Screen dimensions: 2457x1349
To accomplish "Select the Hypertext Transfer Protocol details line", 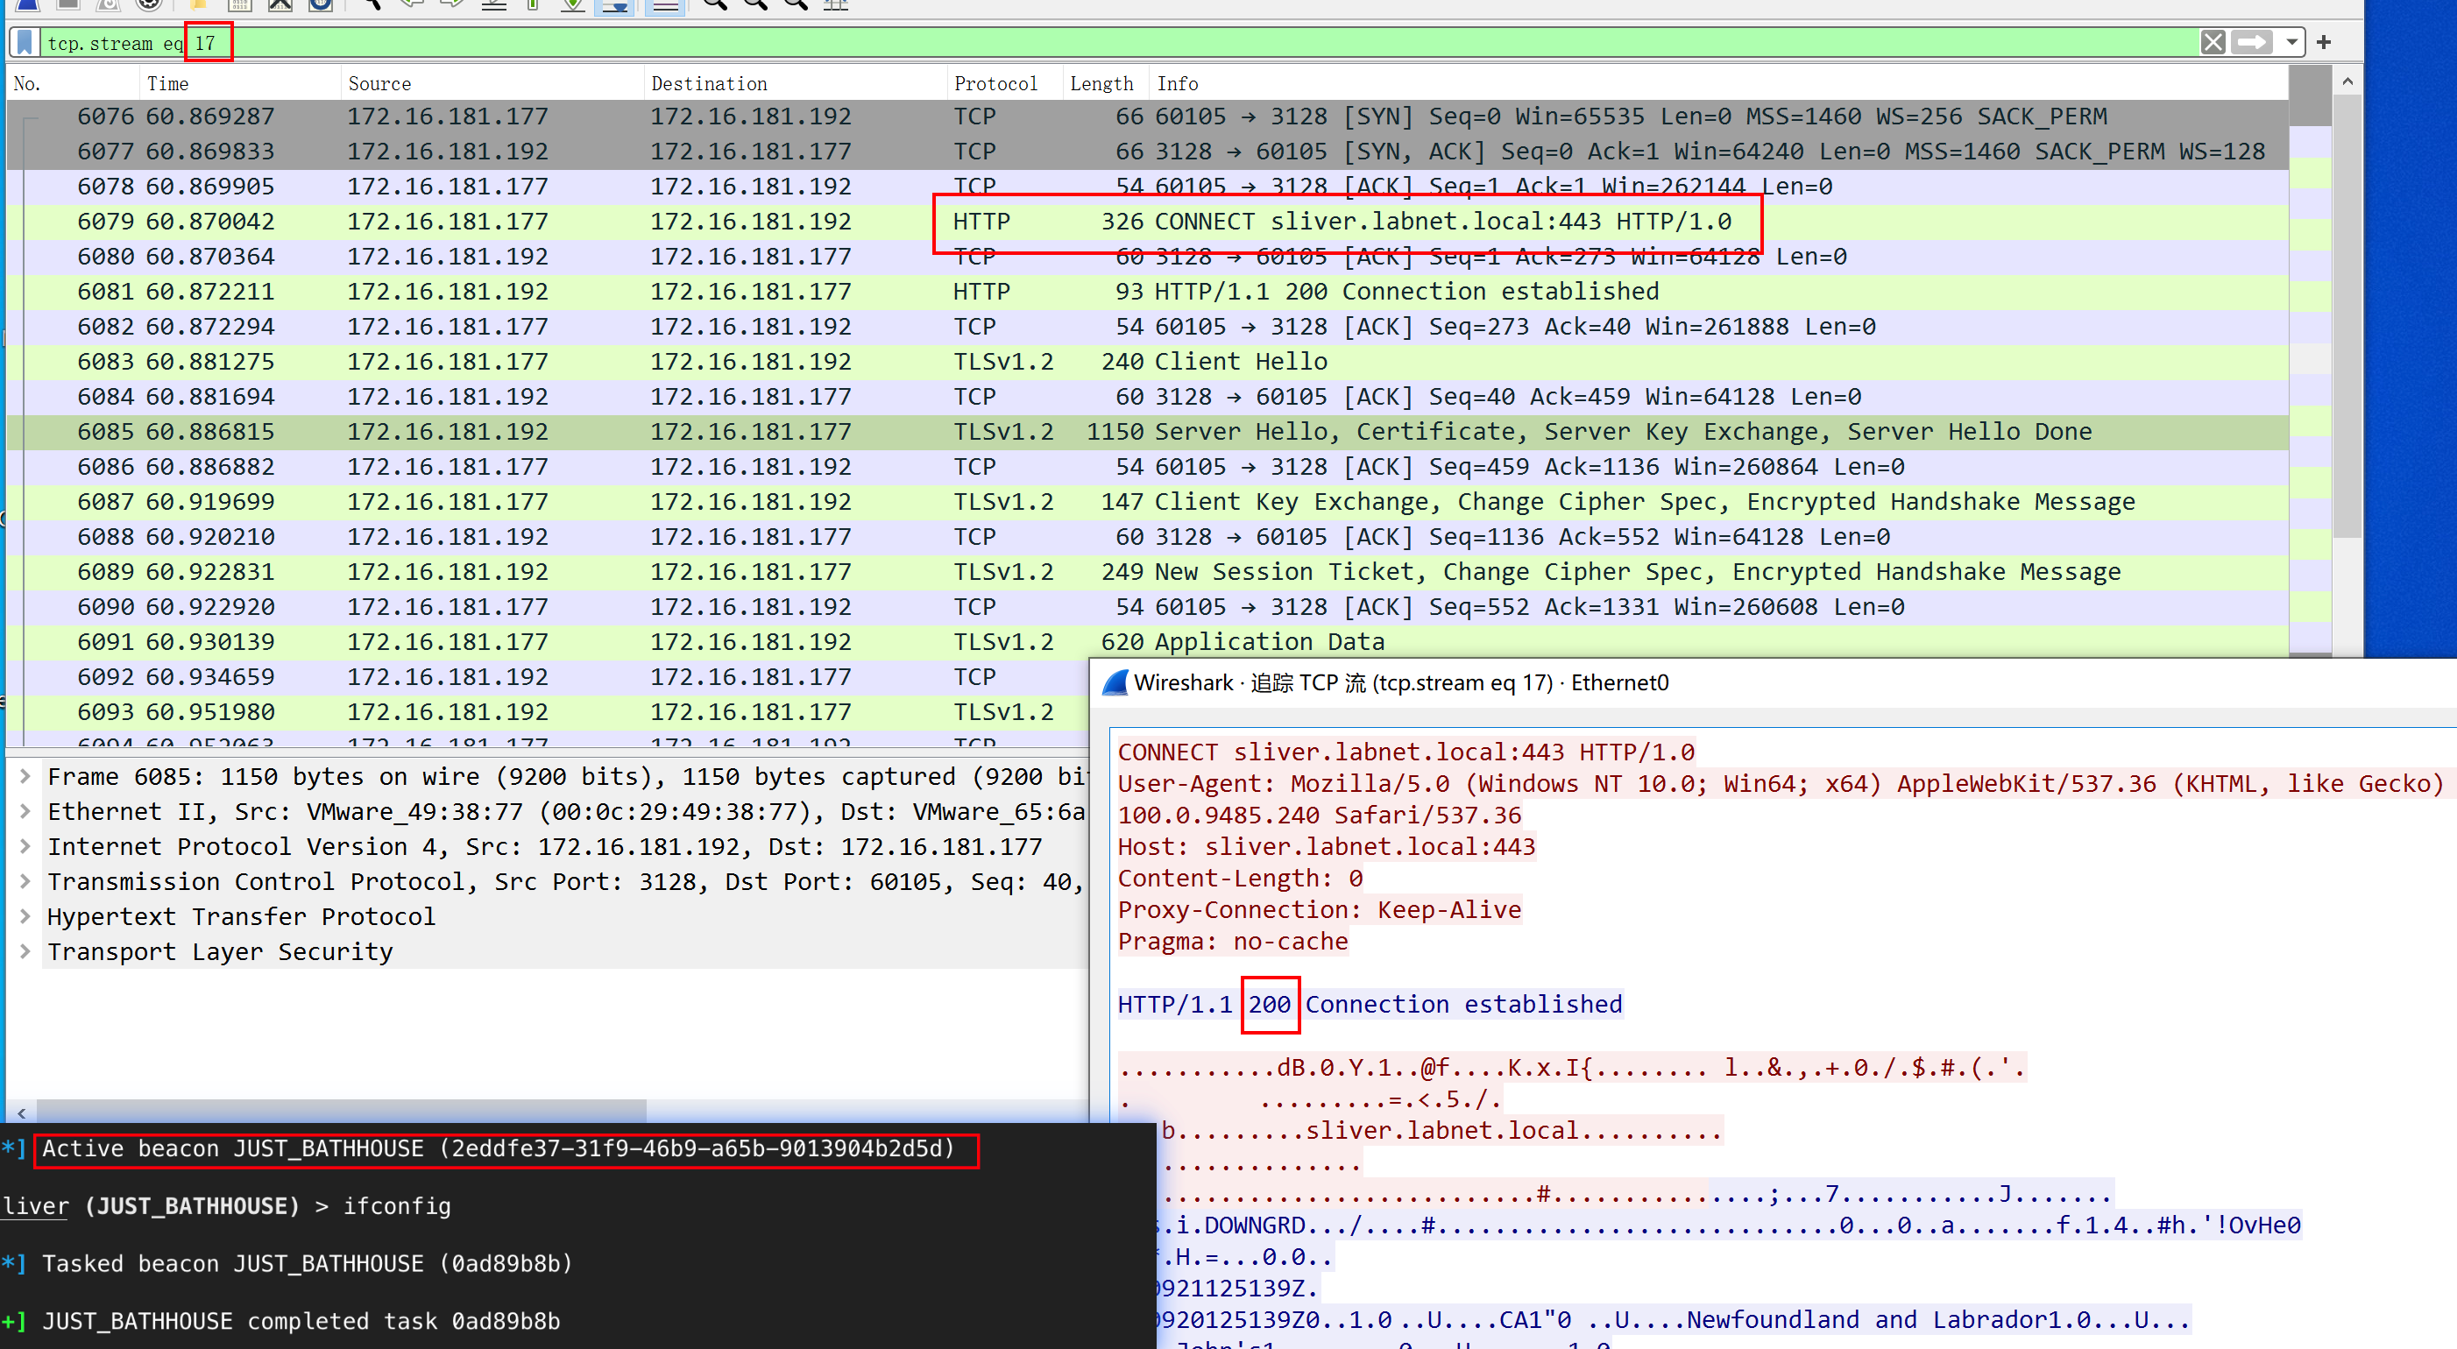I will pyautogui.click(x=564, y=917).
